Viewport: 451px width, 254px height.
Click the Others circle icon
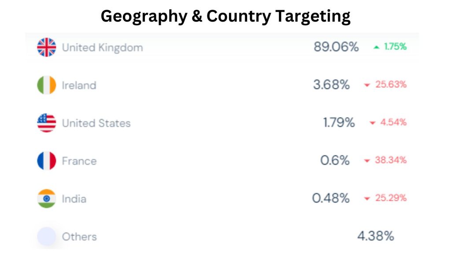coord(47,236)
